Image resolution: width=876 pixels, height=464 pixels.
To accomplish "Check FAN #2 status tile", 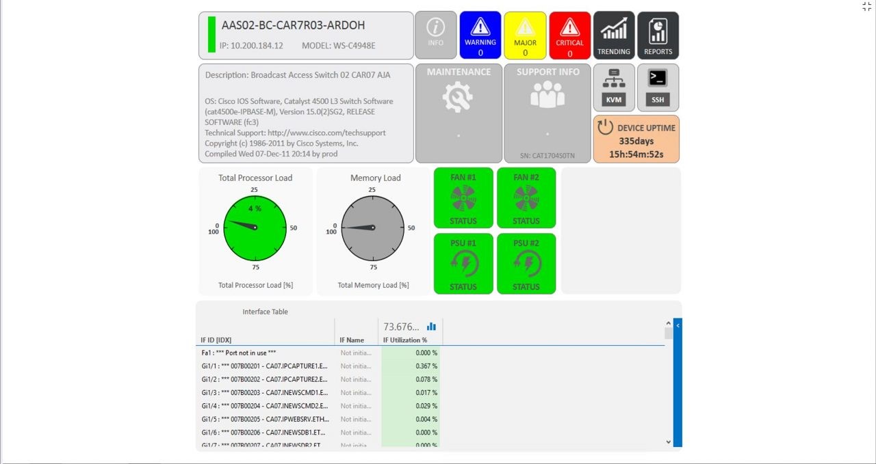I will [526, 197].
